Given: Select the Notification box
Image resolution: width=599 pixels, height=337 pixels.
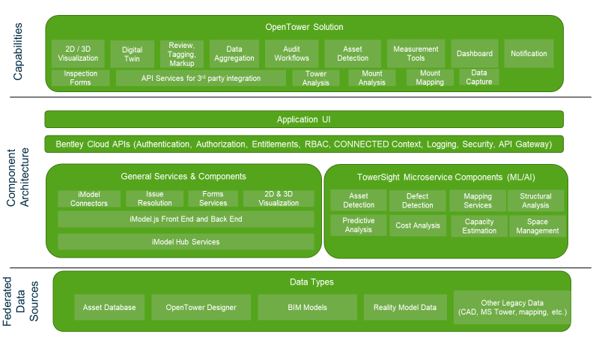Looking at the screenshot, I should click(x=529, y=53).
